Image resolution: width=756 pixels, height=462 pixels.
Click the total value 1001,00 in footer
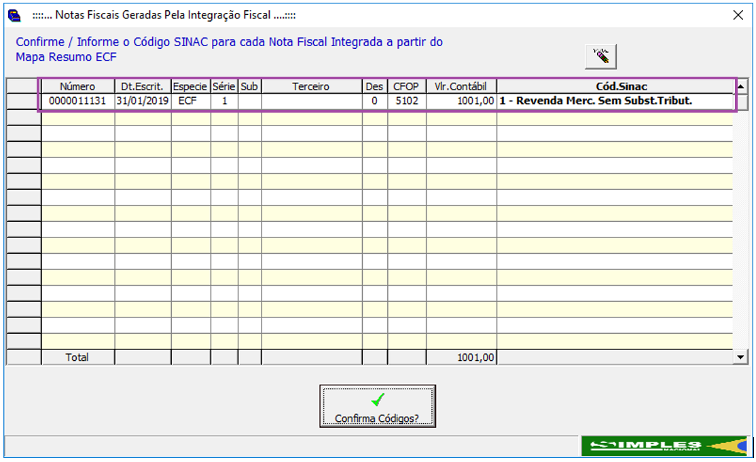point(461,358)
